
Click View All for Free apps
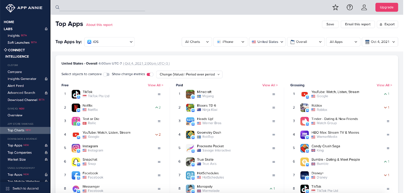pos(155,85)
